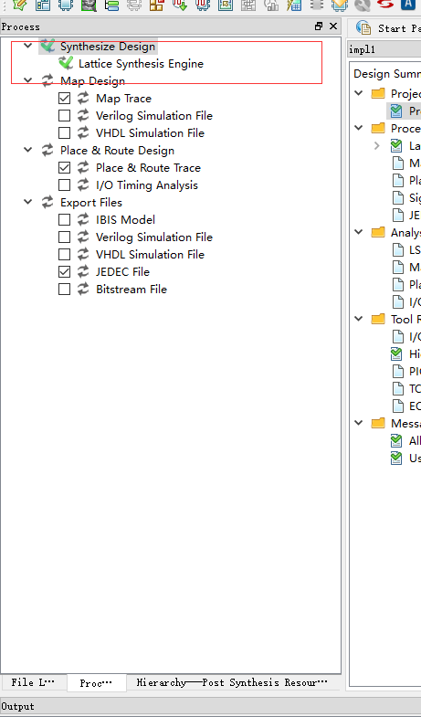Click the Design Summ… heading

point(386,74)
